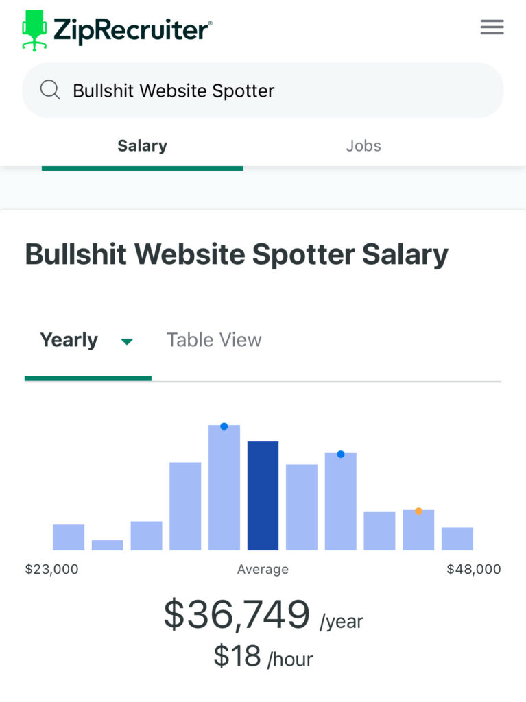Click the dark blue Average bar
526x702 pixels.
pyautogui.click(x=263, y=496)
